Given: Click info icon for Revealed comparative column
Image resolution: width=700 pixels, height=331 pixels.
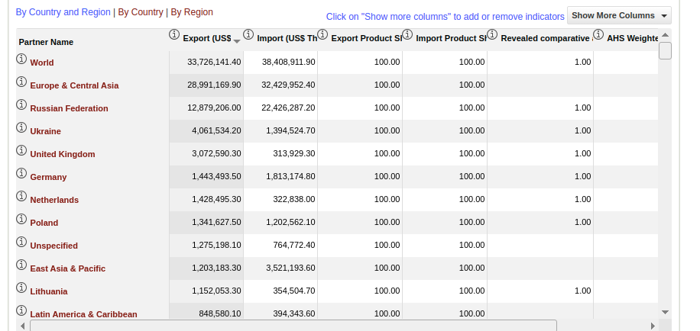Looking at the screenshot, I should tap(492, 34).
